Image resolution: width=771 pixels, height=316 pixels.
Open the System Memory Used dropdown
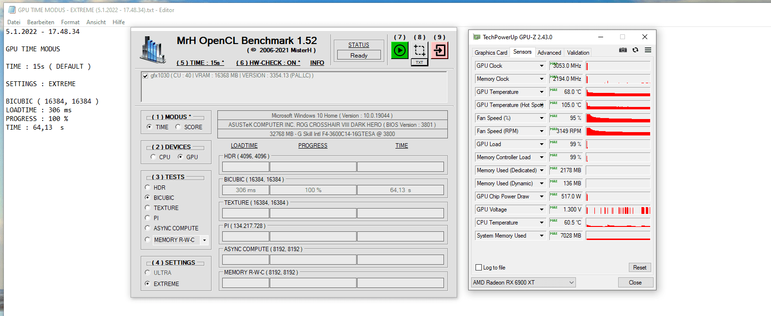(541, 236)
